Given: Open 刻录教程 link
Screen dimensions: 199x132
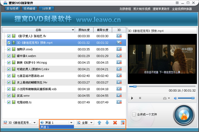Looking at the screenshot, I should tap(125, 9).
